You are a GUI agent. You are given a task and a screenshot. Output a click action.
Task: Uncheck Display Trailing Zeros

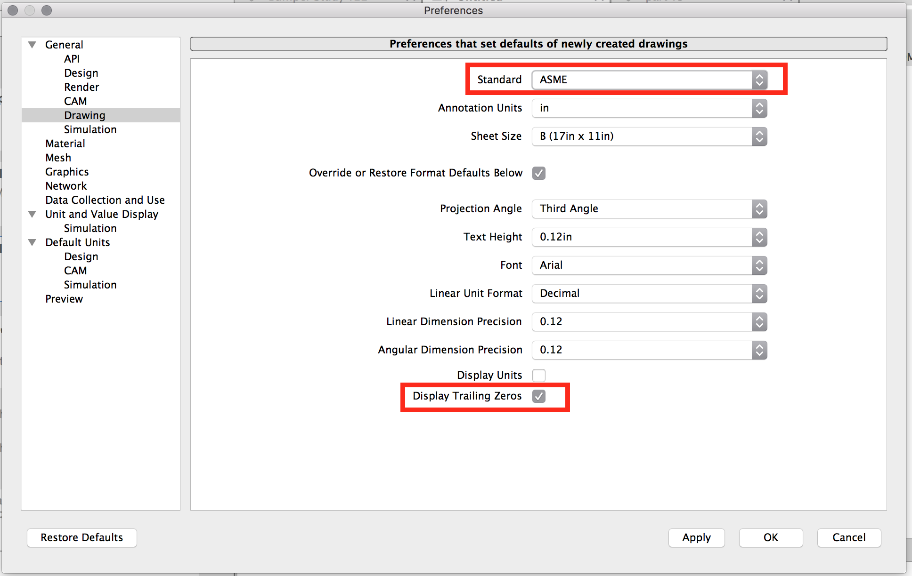pyautogui.click(x=539, y=396)
